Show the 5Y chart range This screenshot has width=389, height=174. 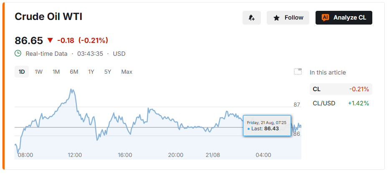coord(108,72)
